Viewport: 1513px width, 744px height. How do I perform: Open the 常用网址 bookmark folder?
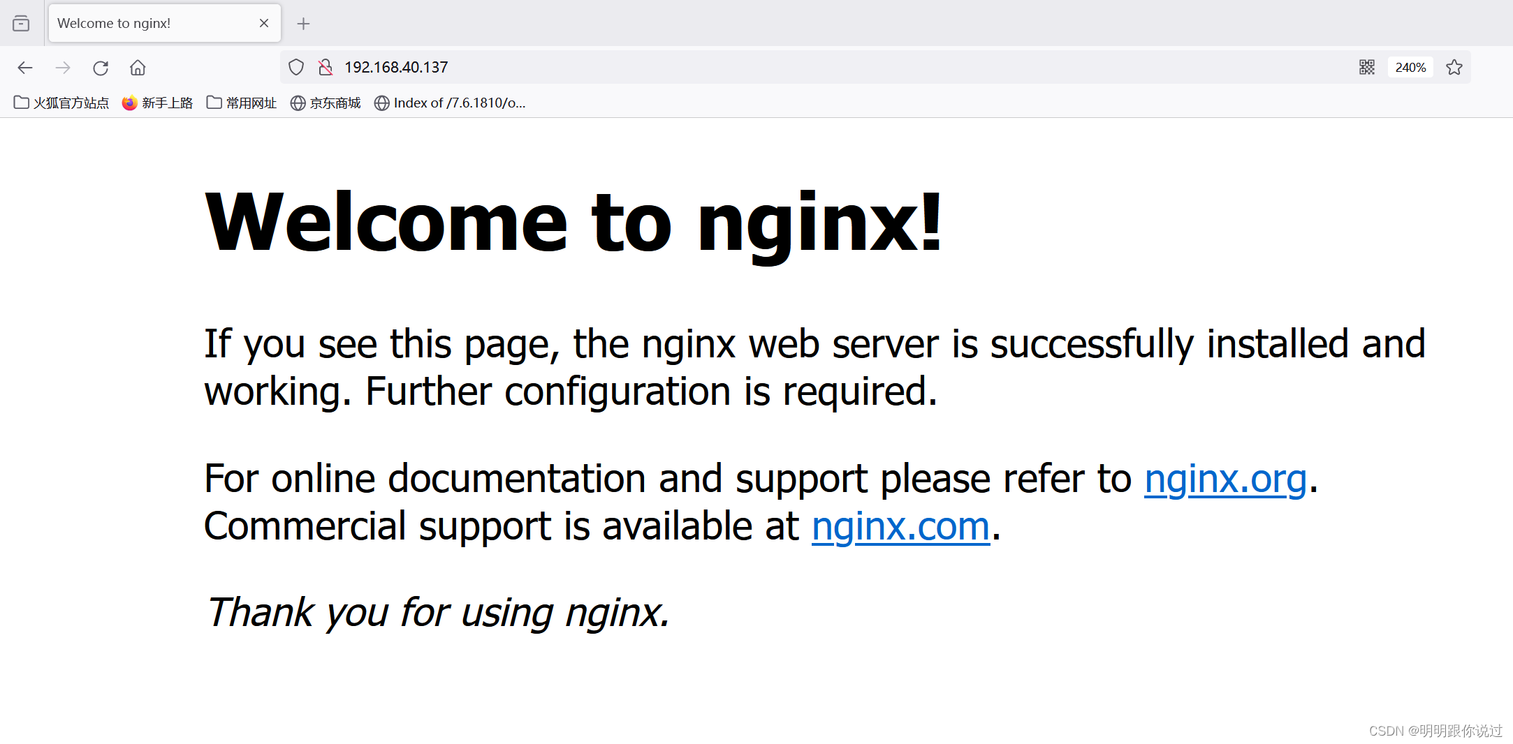(242, 103)
